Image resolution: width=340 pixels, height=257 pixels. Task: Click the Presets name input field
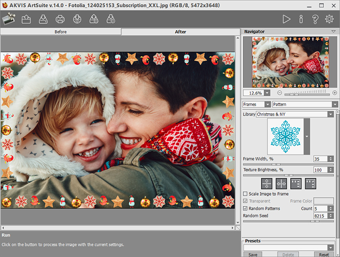tap(286, 247)
